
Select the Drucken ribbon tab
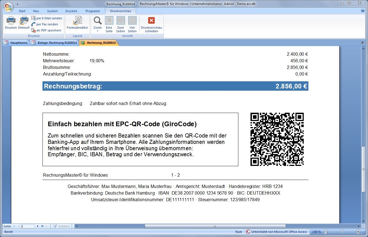click(x=71, y=11)
